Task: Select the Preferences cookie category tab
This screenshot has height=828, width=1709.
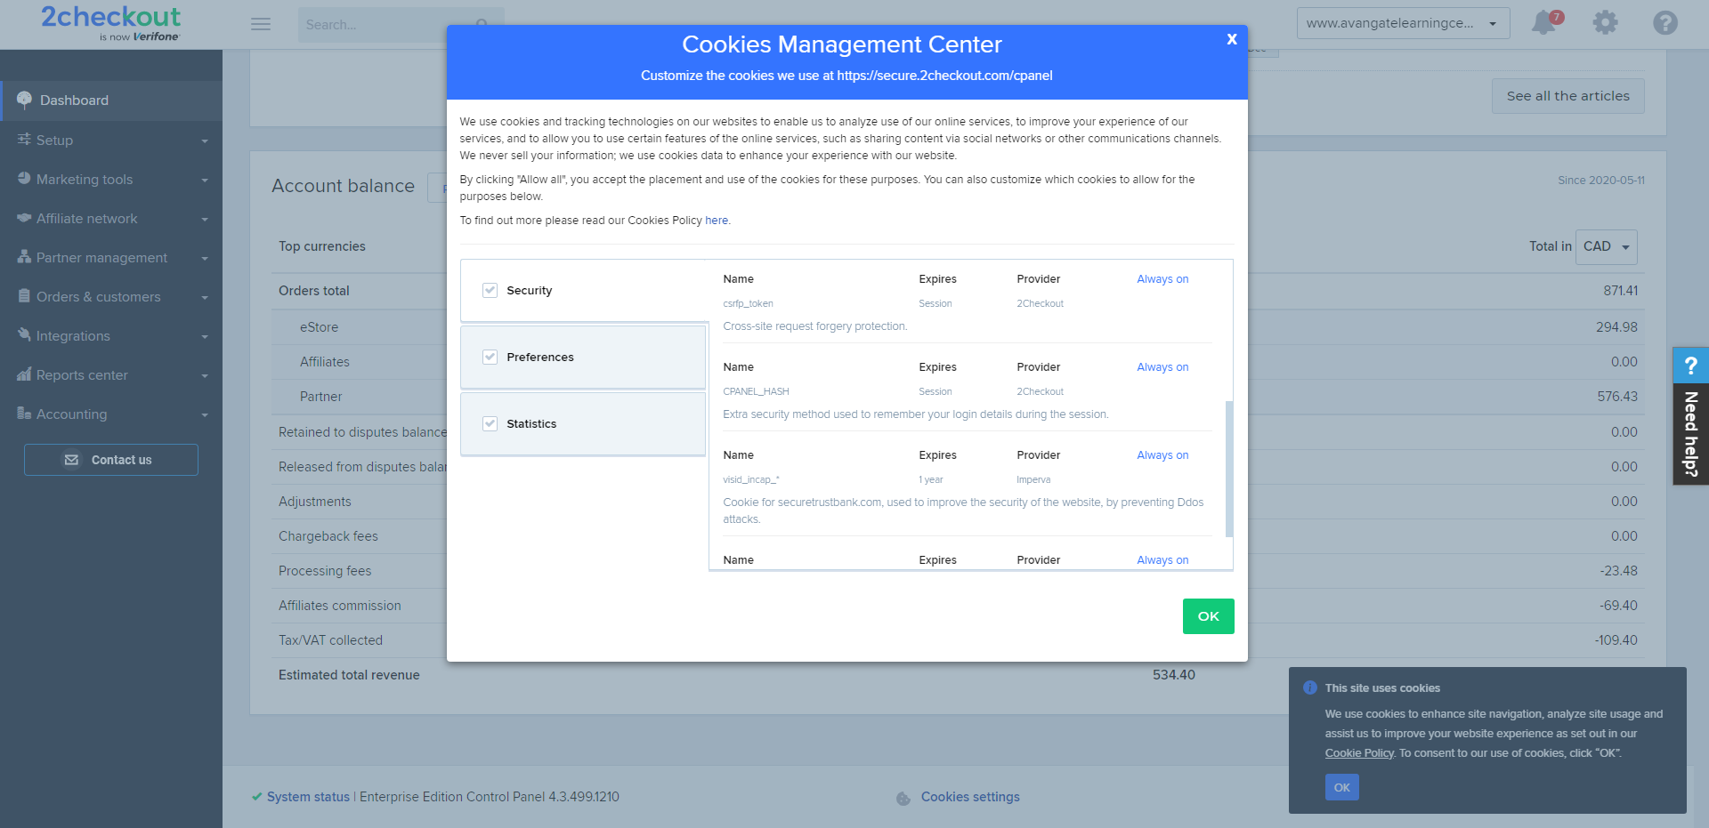Action: (x=583, y=357)
